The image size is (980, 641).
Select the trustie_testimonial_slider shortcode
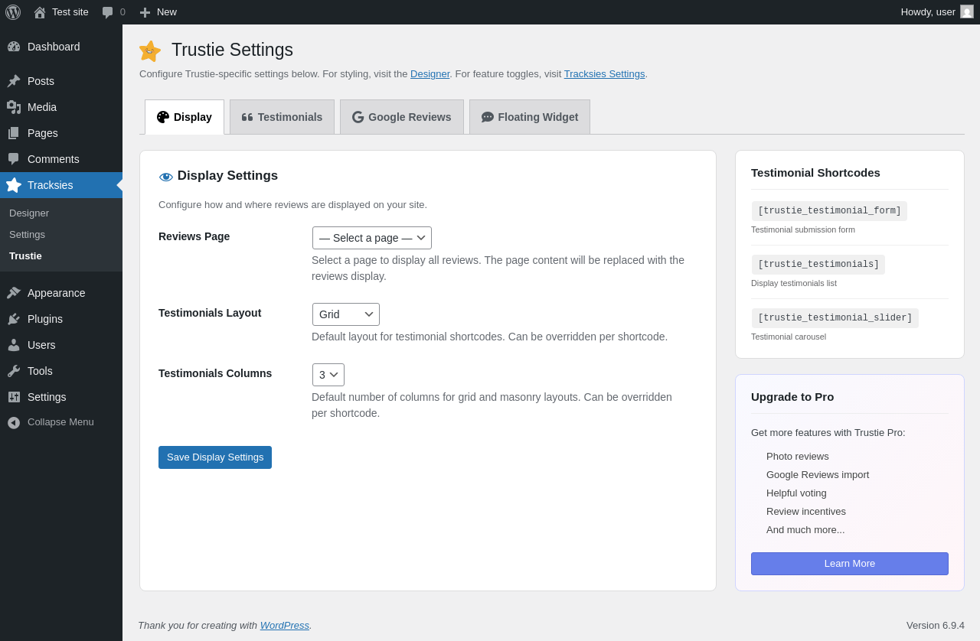(x=835, y=318)
